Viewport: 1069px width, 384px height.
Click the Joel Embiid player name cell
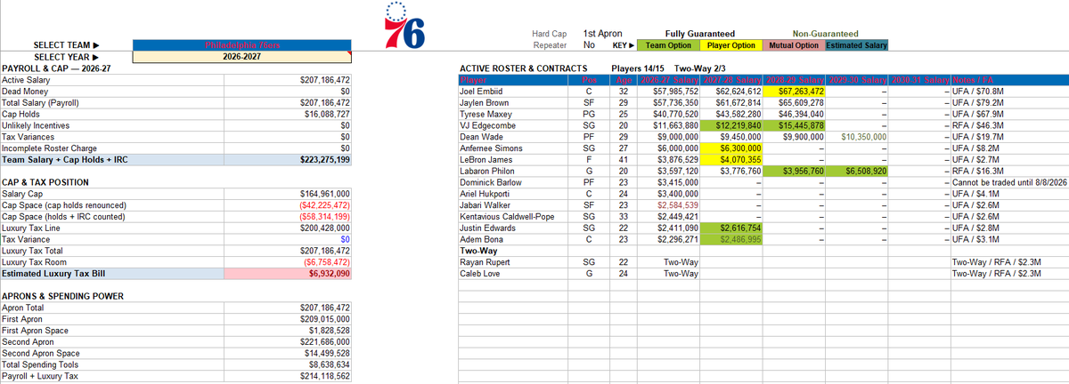(x=512, y=91)
